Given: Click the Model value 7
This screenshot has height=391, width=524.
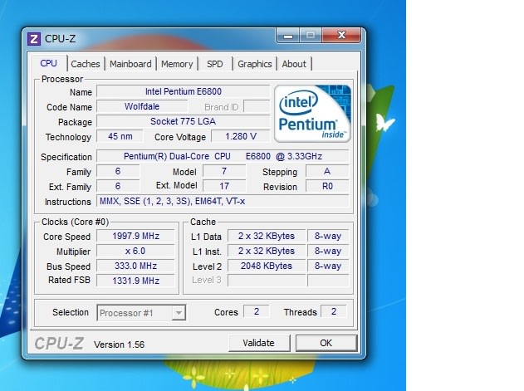Looking at the screenshot, I should tap(224, 172).
